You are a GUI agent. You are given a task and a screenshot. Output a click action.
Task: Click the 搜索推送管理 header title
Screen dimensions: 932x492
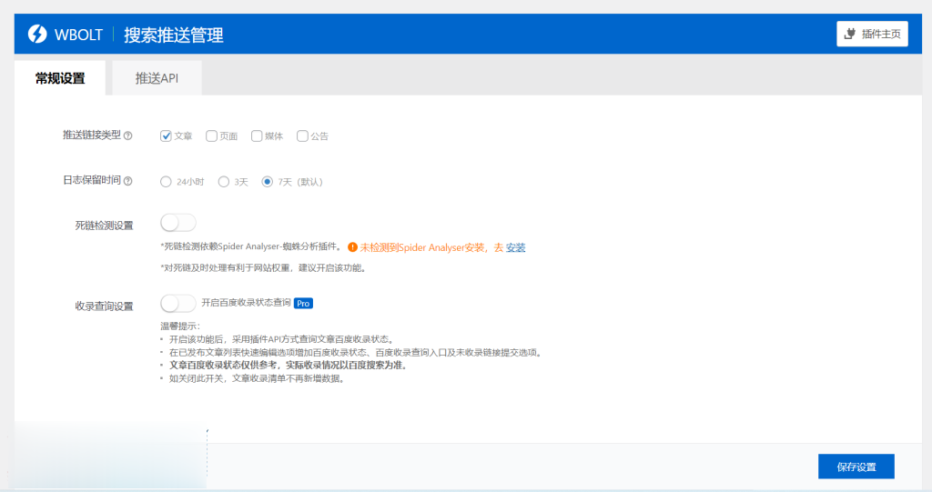click(x=174, y=35)
